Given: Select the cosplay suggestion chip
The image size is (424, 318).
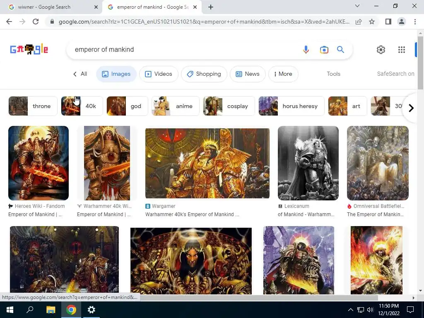Looking at the screenshot, I should [229, 106].
